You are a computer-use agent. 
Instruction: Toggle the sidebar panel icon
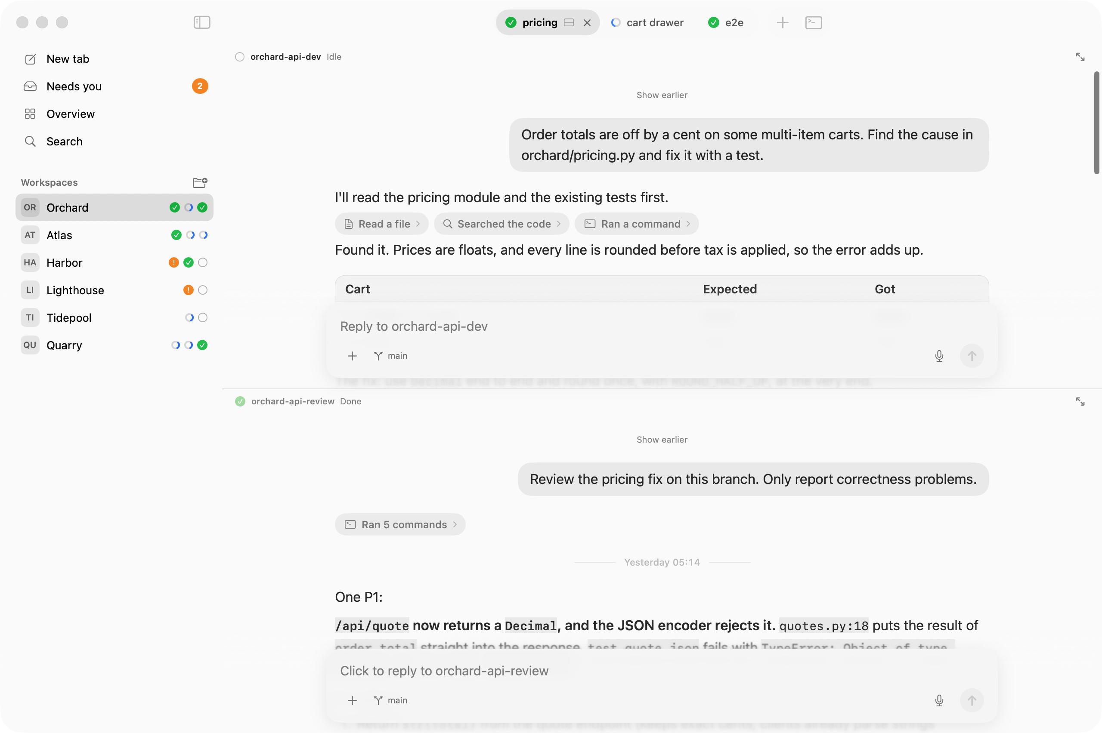click(201, 22)
